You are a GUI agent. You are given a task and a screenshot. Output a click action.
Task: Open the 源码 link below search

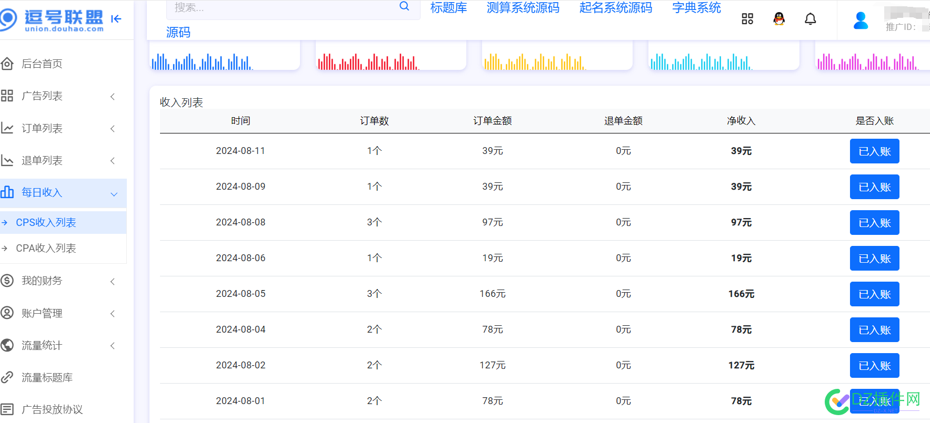tap(178, 33)
